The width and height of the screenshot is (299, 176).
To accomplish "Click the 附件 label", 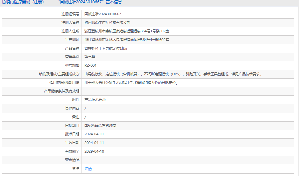I will tap(76, 100).
